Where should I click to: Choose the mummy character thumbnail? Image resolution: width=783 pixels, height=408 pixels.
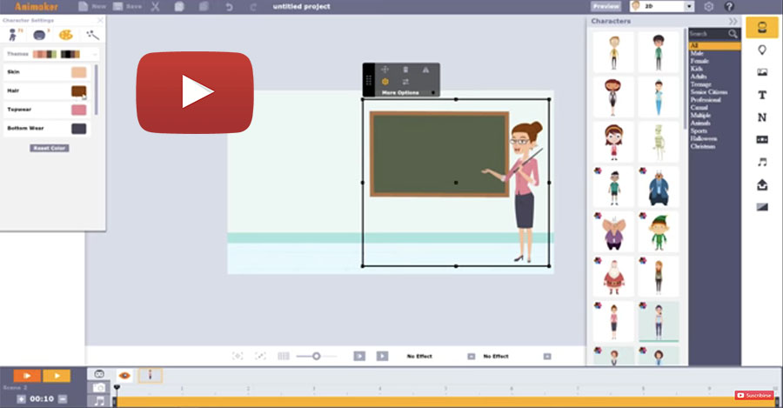click(659, 142)
